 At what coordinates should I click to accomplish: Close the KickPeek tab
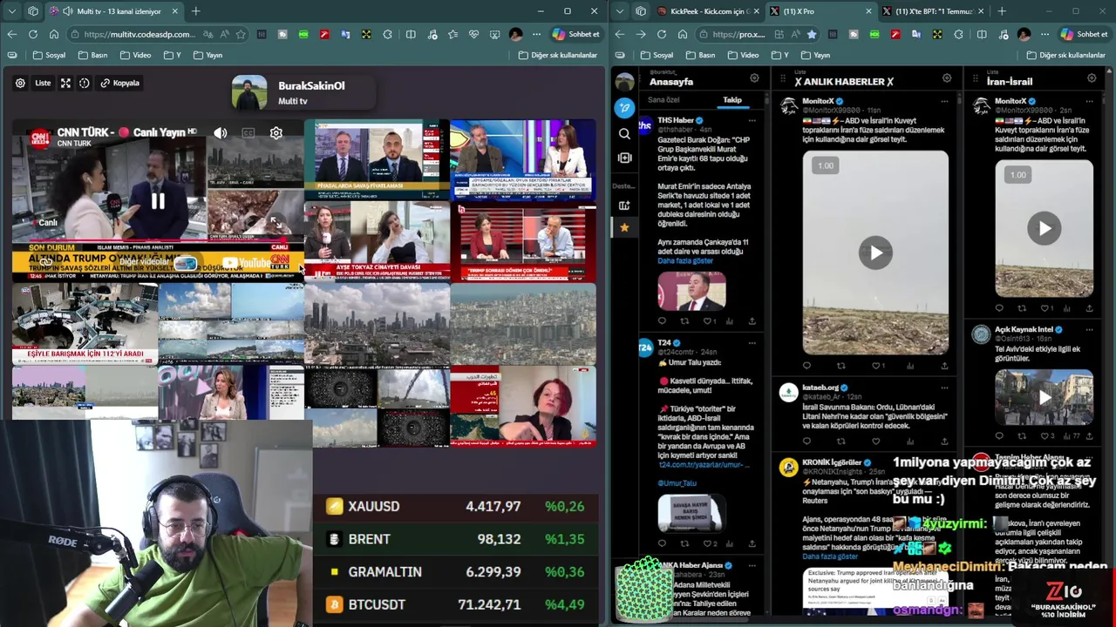(755, 11)
